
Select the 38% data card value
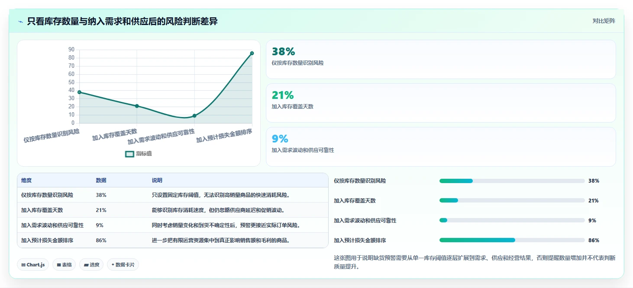283,52
